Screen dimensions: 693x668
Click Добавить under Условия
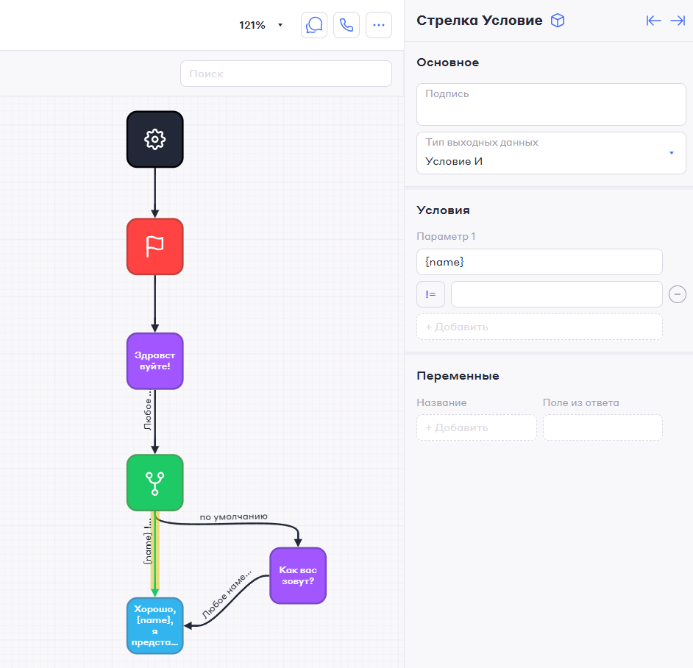pyautogui.click(x=539, y=327)
